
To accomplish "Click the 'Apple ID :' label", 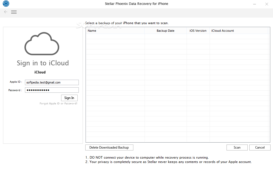I will (16, 82).
